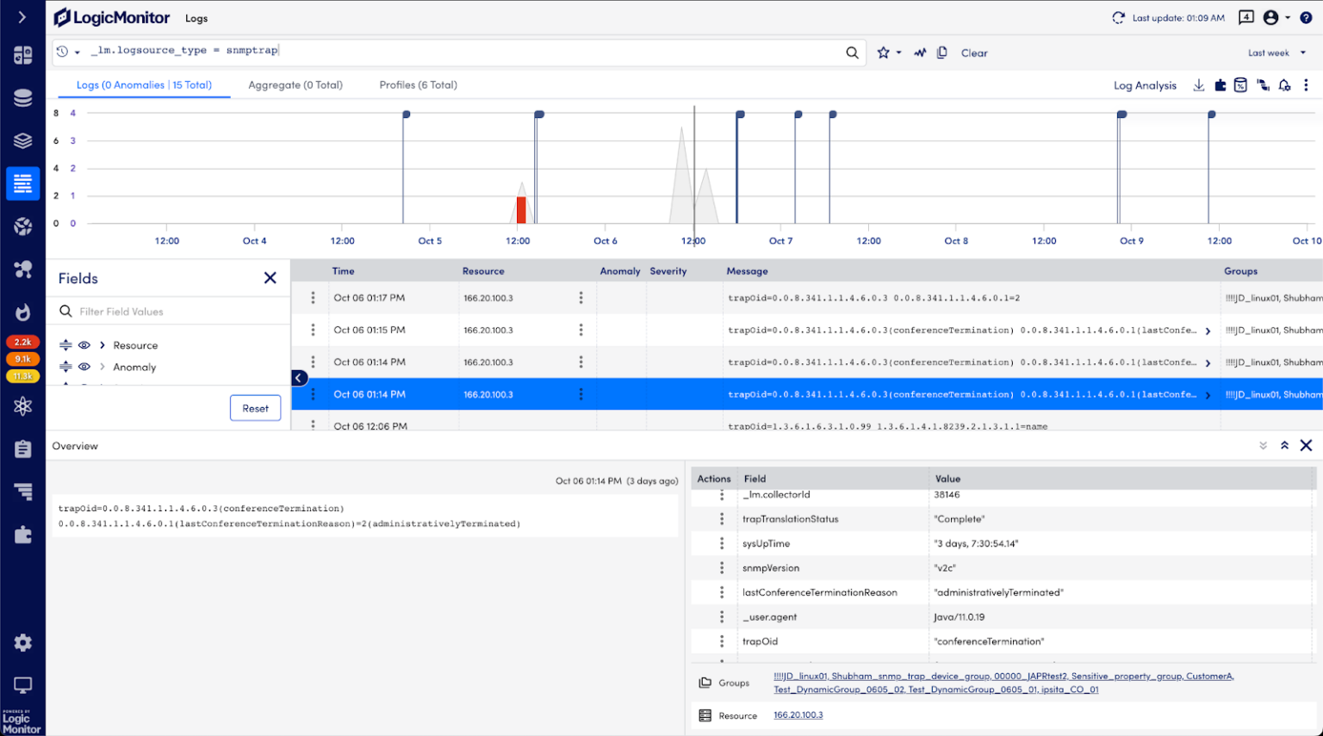The image size is (1323, 736).
Task: Reset the field filters
Action: 255,408
